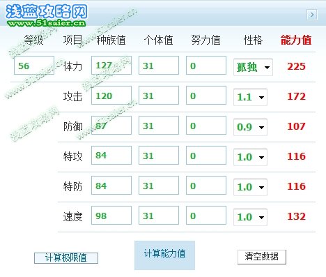Click the 浅蓝攻略网 site logo

tap(47, 15)
